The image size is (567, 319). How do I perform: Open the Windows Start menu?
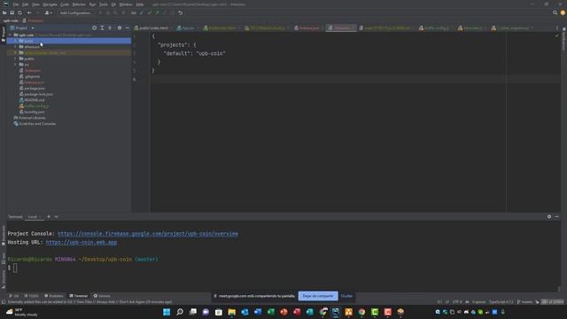[167, 312]
